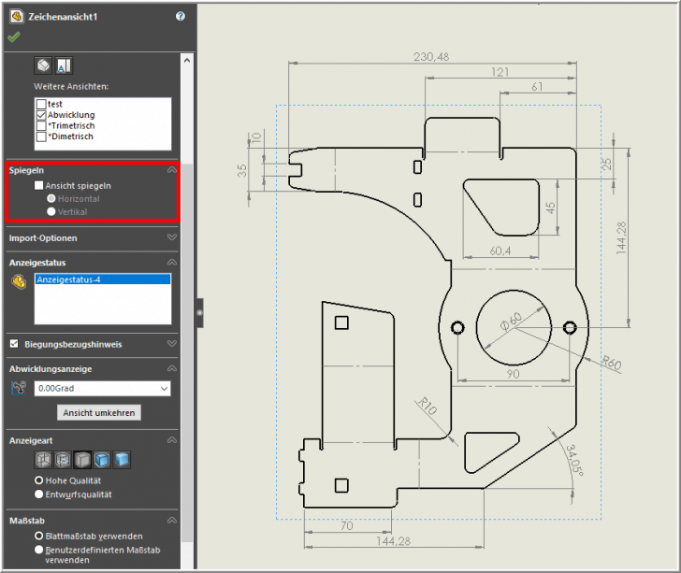This screenshot has width=681, height=573.
Task: Click the bottom 144,28 dimension
Action: (x=394, y=541)
